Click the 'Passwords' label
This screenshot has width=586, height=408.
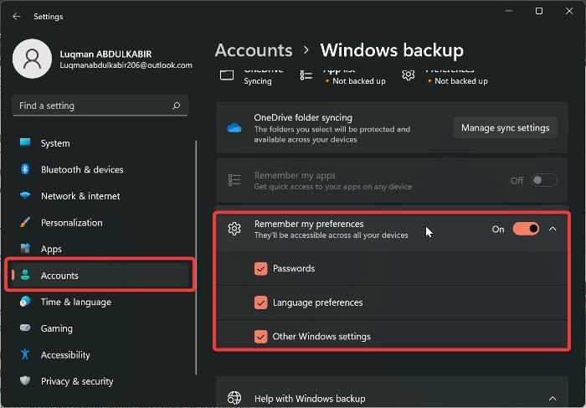[x=294, y=269]
